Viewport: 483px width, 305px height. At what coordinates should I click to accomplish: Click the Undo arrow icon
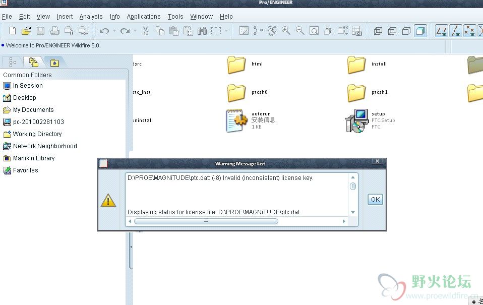[x=104, y=31]
